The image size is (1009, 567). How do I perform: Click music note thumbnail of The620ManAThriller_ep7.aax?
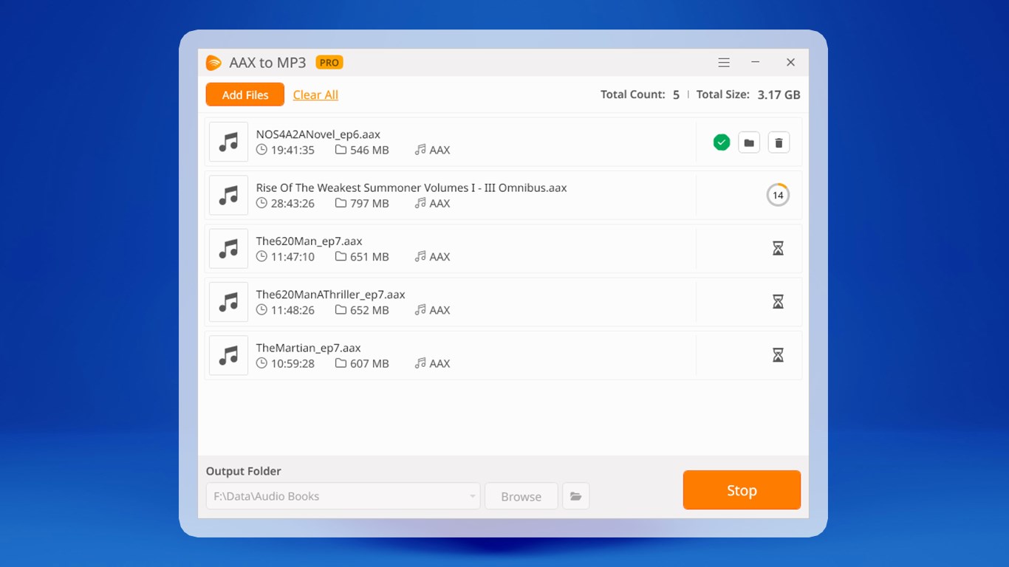pyautogui.click(x=228, y=302)
